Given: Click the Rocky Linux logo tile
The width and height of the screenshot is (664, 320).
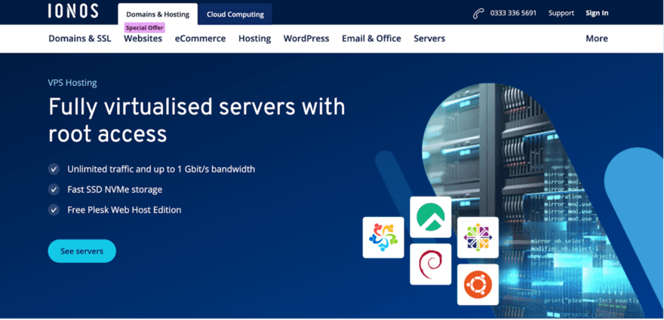Looking at the screenshot, I should pos(430,217).
